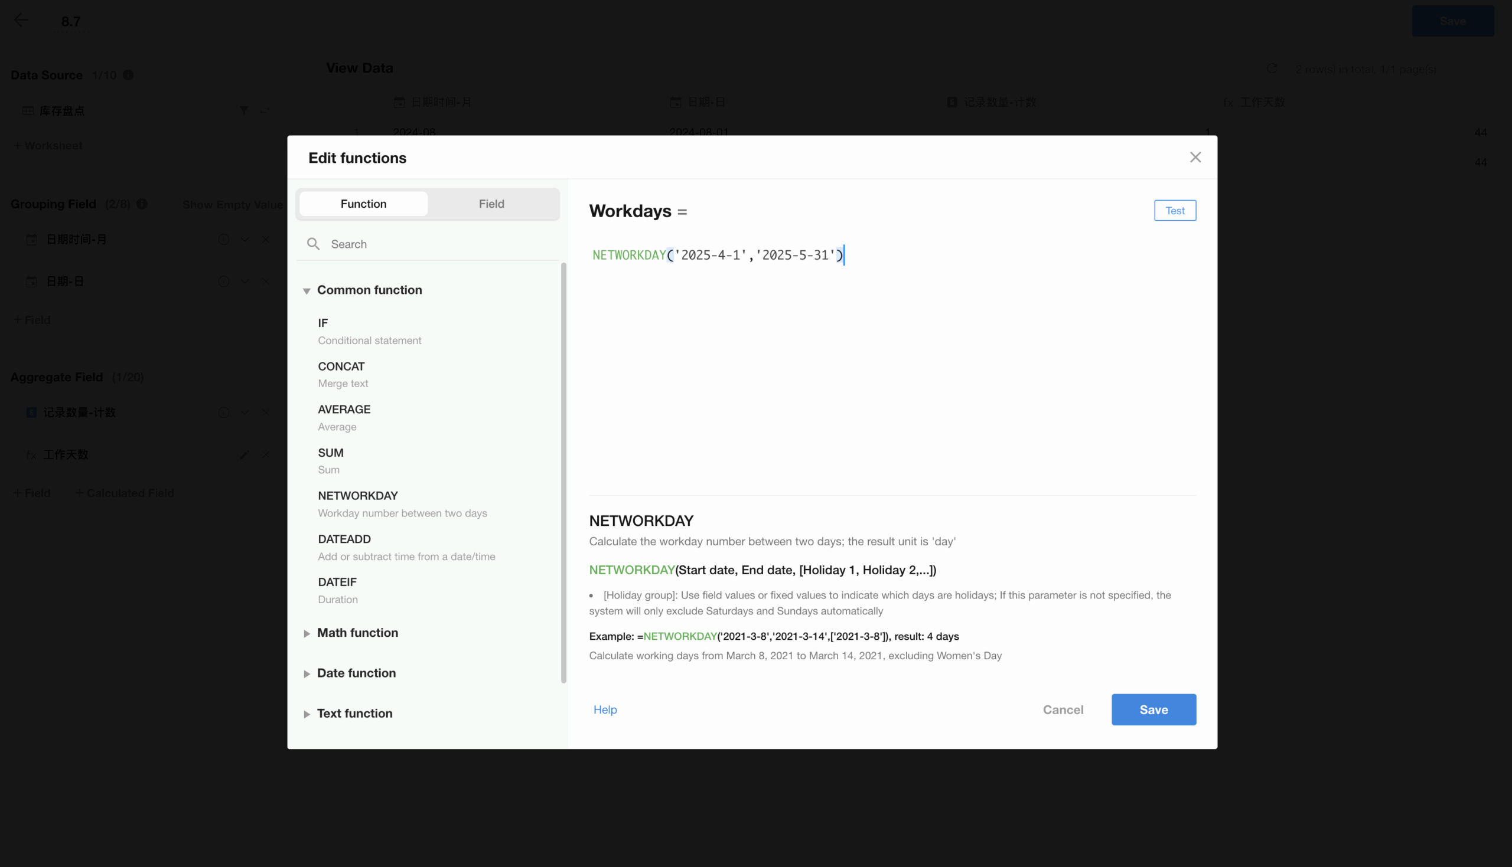Expand the Math function group
Image resolution: width=1512 pixels, height=867 pixels.
point(306,634)
